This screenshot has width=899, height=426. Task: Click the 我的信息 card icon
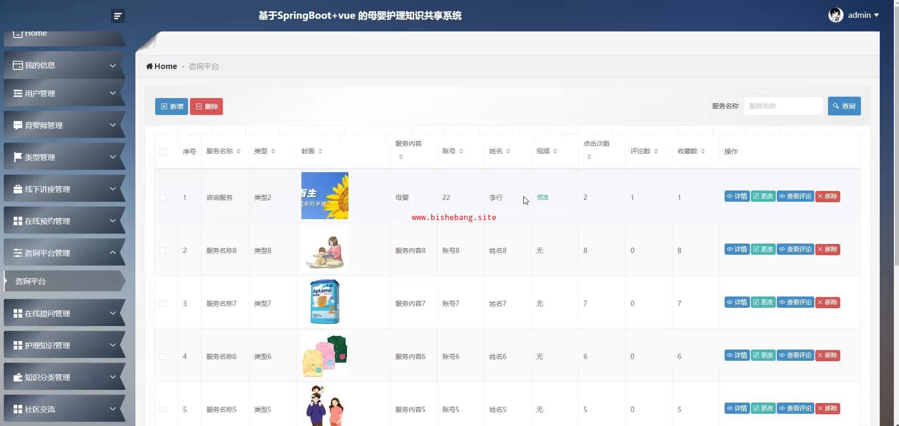(18, 65)
